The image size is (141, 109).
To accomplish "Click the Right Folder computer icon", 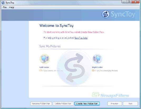I will tap(97, 59).
